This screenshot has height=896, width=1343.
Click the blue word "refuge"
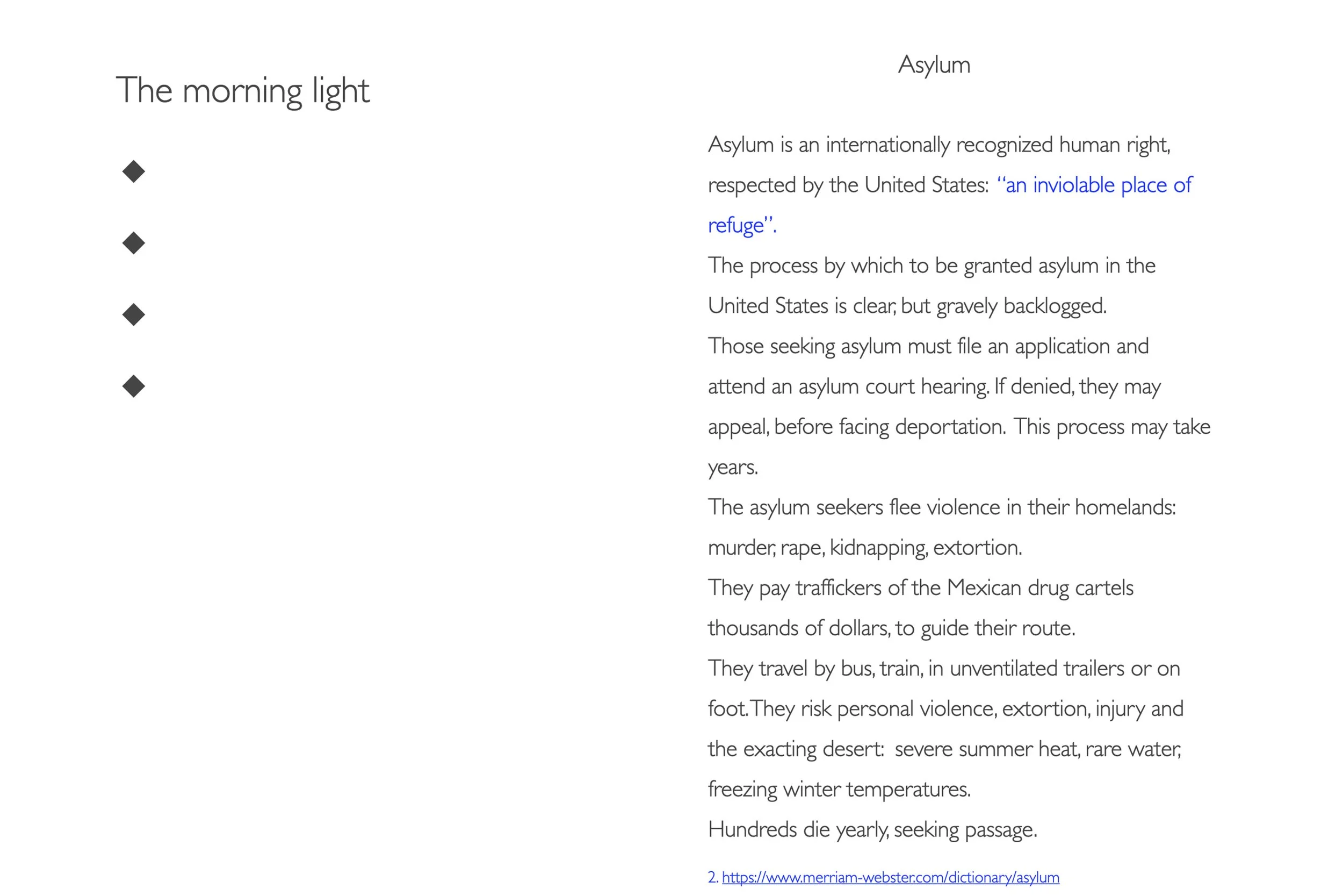coord(736,225)
